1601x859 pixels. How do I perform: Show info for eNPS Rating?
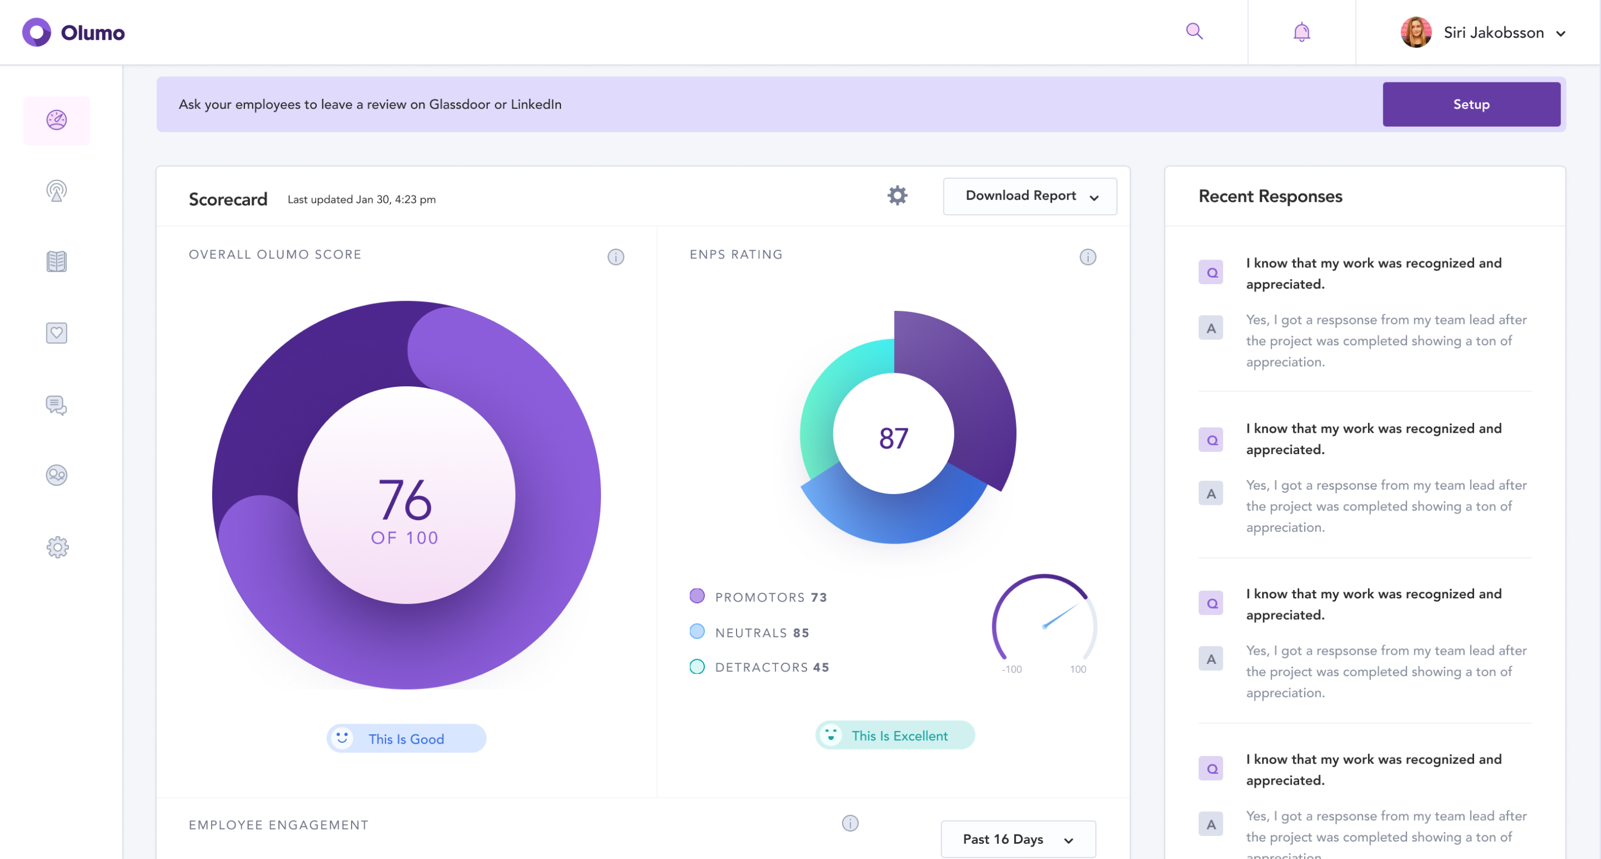pyautogui.click(x=1088, y=256)
